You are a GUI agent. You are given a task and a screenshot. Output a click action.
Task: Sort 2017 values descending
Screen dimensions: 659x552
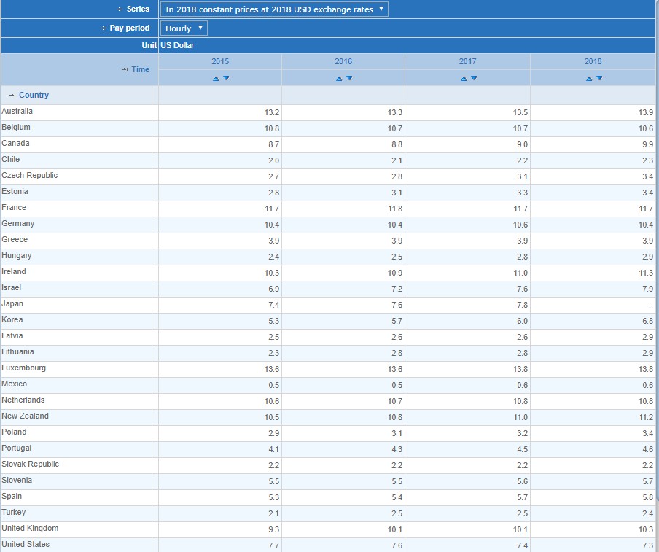474,78
